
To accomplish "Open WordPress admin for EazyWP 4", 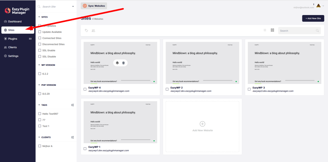I will (117, 63).
